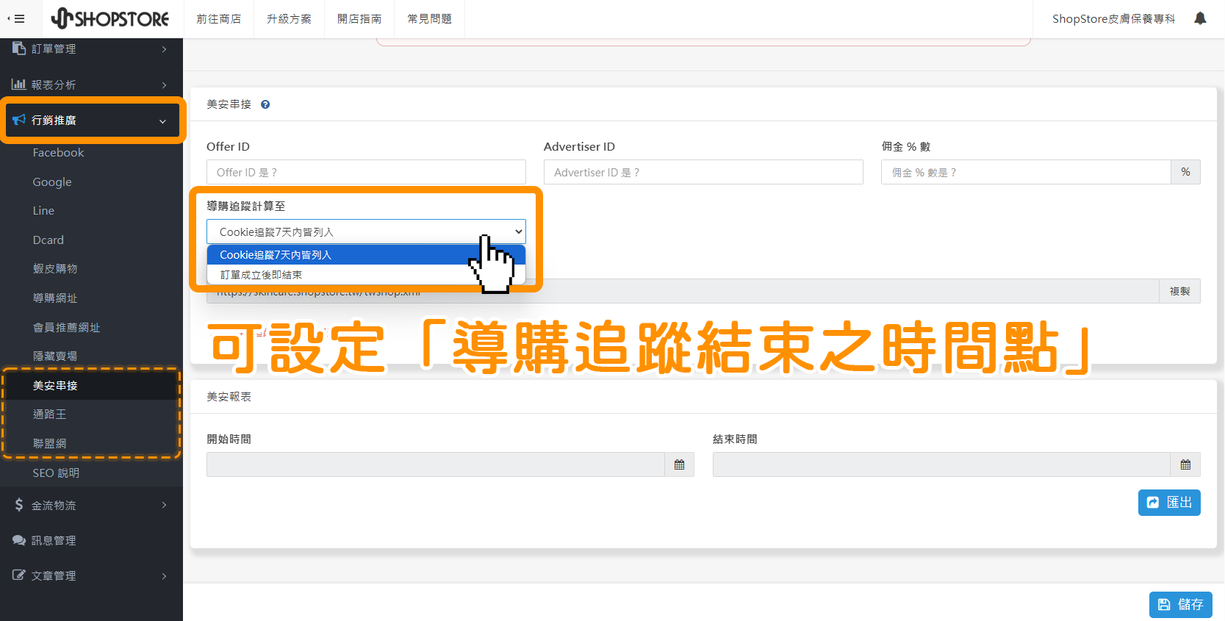This screenshot has width=1225, height=621.
Task: Open the 導購追蹤計算至 dropdown
Action: click(366, 231)
